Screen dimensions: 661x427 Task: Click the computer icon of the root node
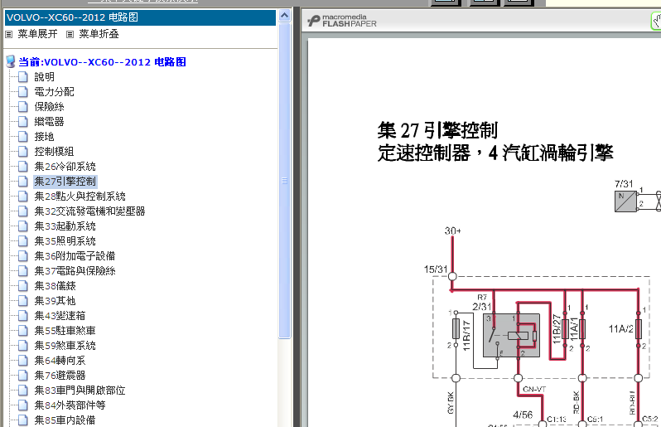pyautogui.click(x=11, y=61)
